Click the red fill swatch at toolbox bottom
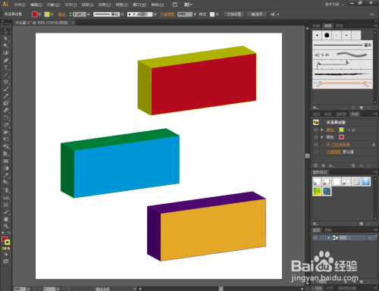The height and width of the screenshot is (291, 379). point(5,239)
